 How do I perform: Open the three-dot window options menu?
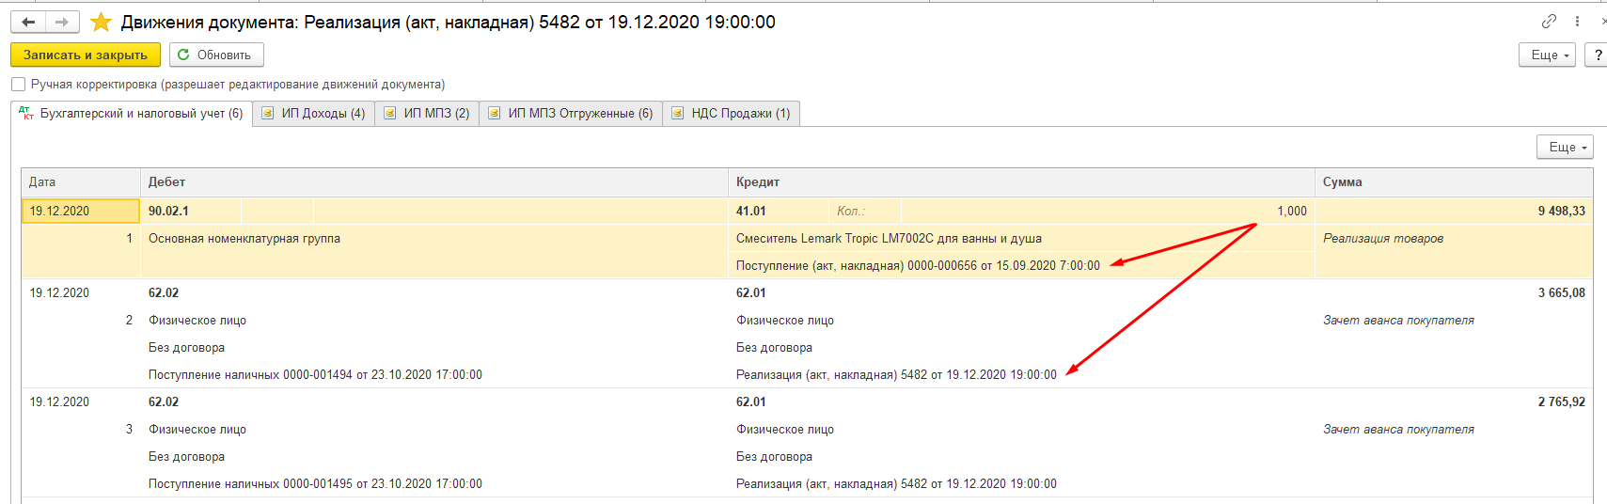coord(1577,21)
